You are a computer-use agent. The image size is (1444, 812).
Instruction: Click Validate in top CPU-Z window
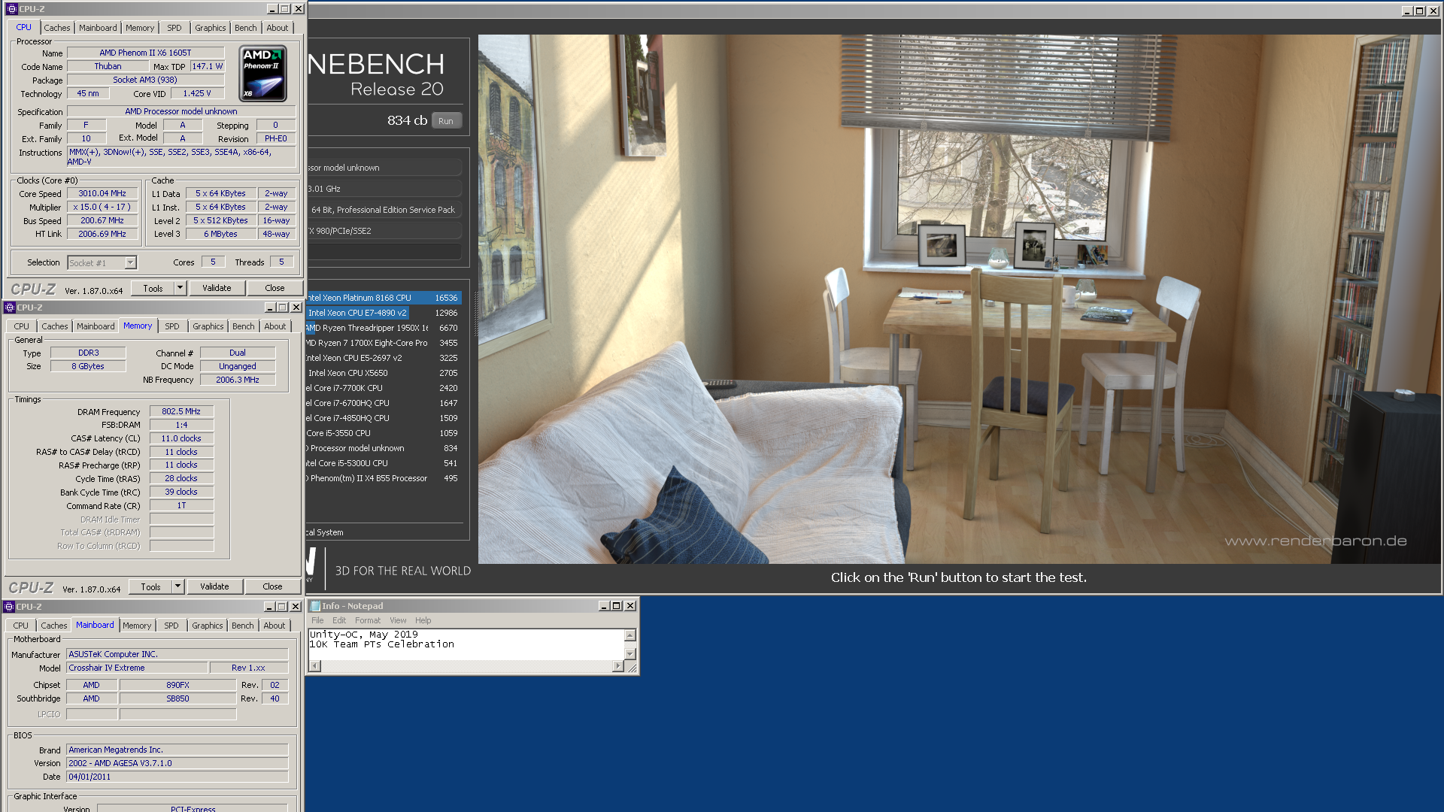[x=217, y=288]
